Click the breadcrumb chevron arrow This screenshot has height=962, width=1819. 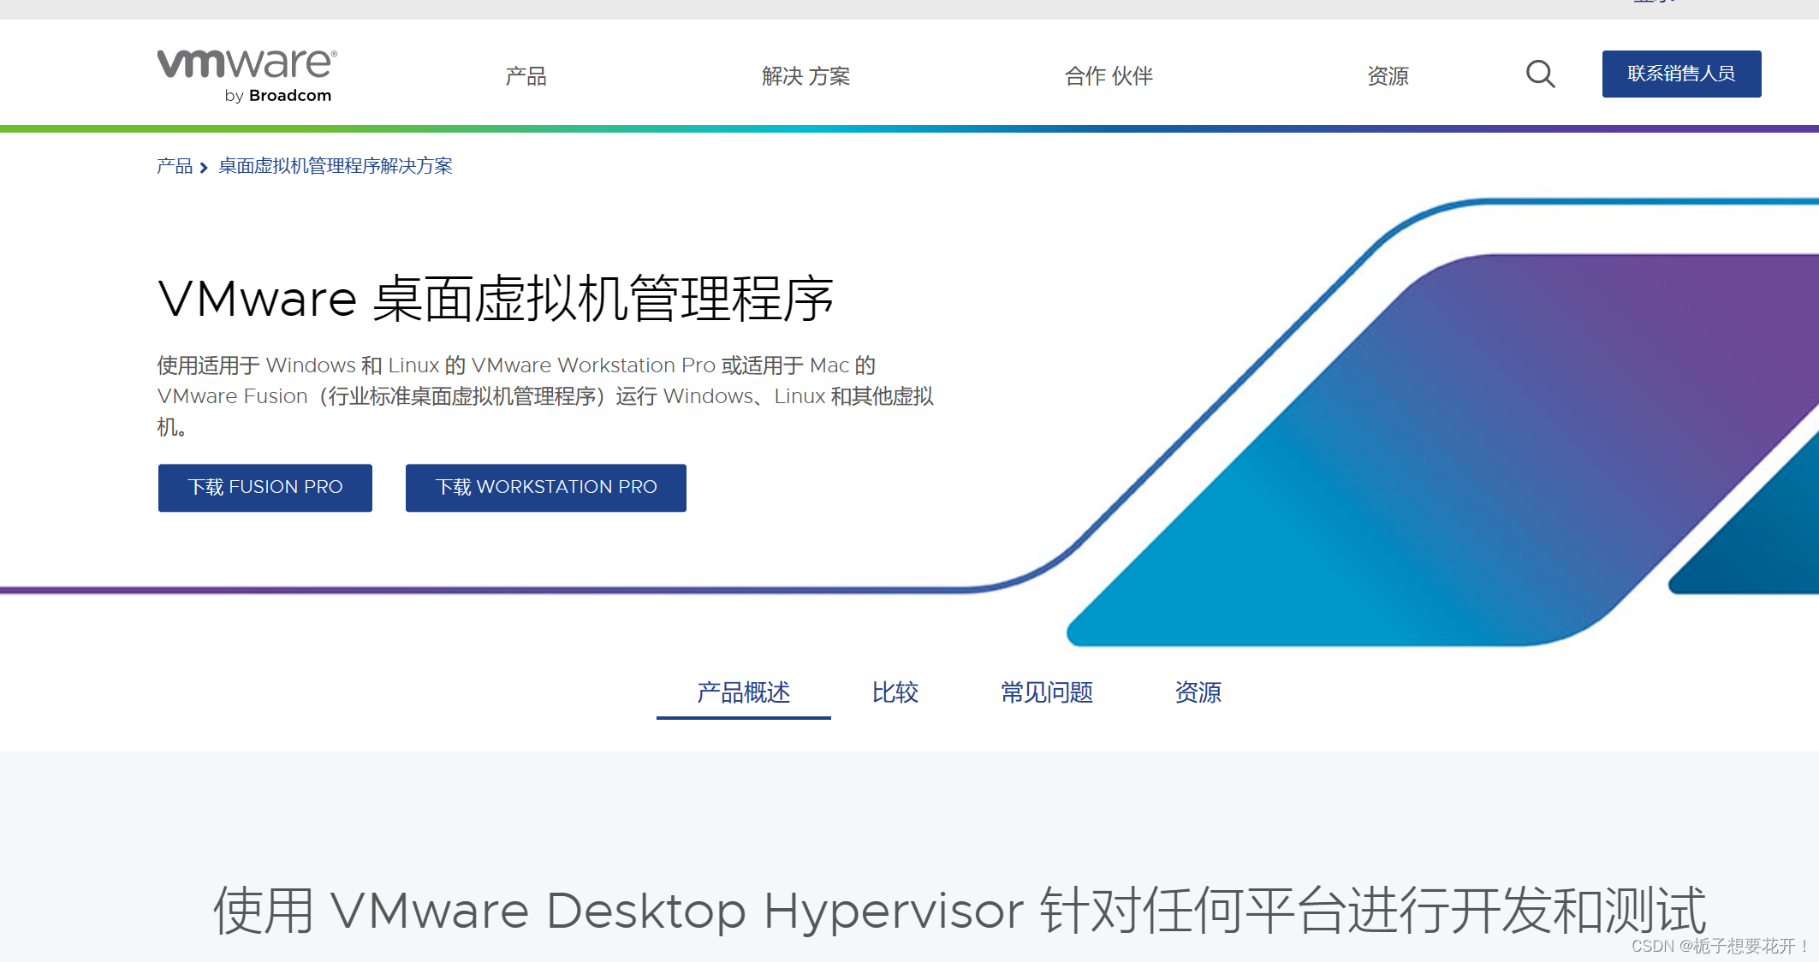click(204, 168)
